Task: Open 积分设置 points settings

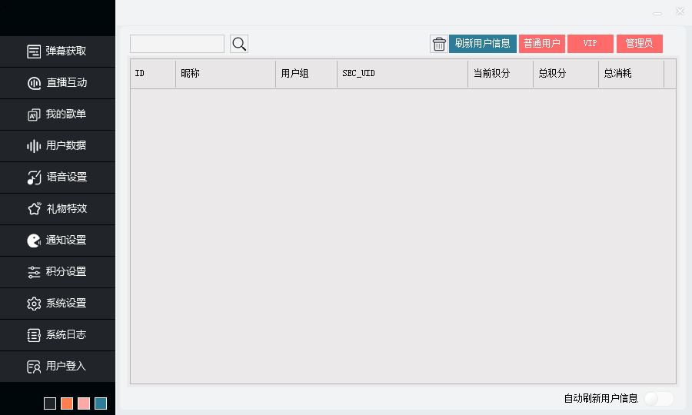Action: pyautogui.click(x=58, y=271)
